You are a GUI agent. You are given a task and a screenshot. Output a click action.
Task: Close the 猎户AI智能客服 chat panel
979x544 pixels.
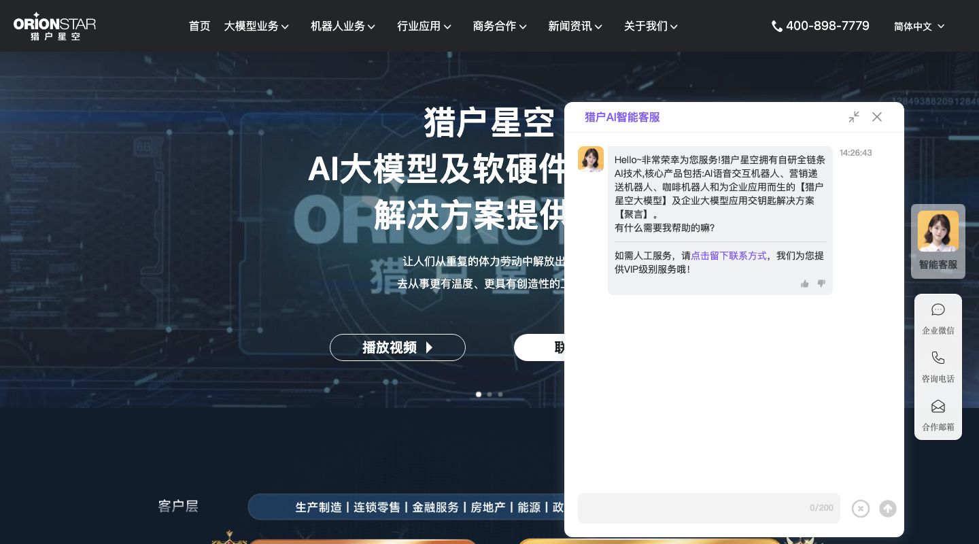click(x=877, y=117)
